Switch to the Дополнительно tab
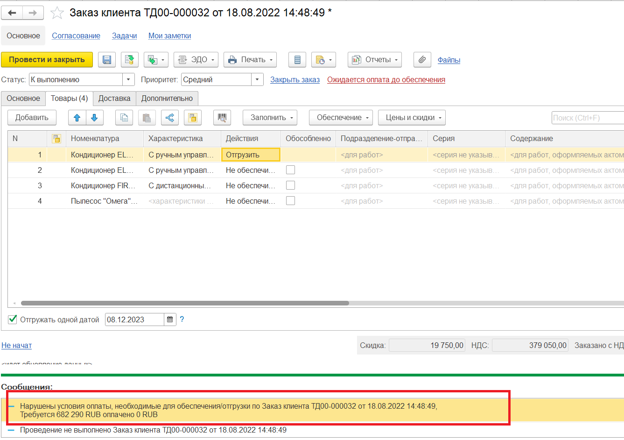 click(x=167, y=99)
